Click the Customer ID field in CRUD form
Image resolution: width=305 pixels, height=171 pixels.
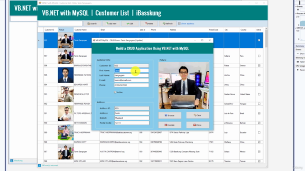point(132,66)
